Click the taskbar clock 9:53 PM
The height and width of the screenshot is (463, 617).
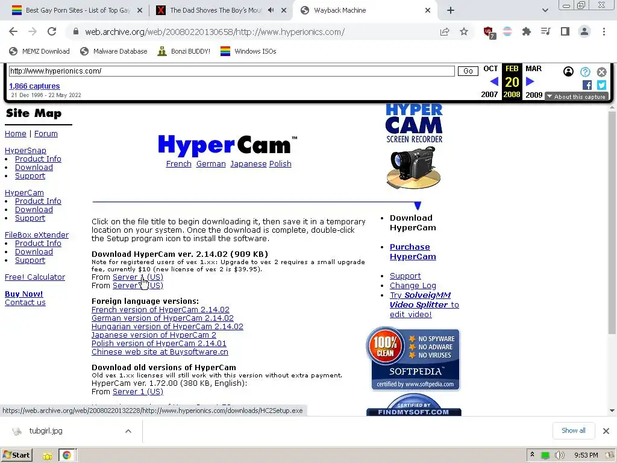tap(586, 455)
